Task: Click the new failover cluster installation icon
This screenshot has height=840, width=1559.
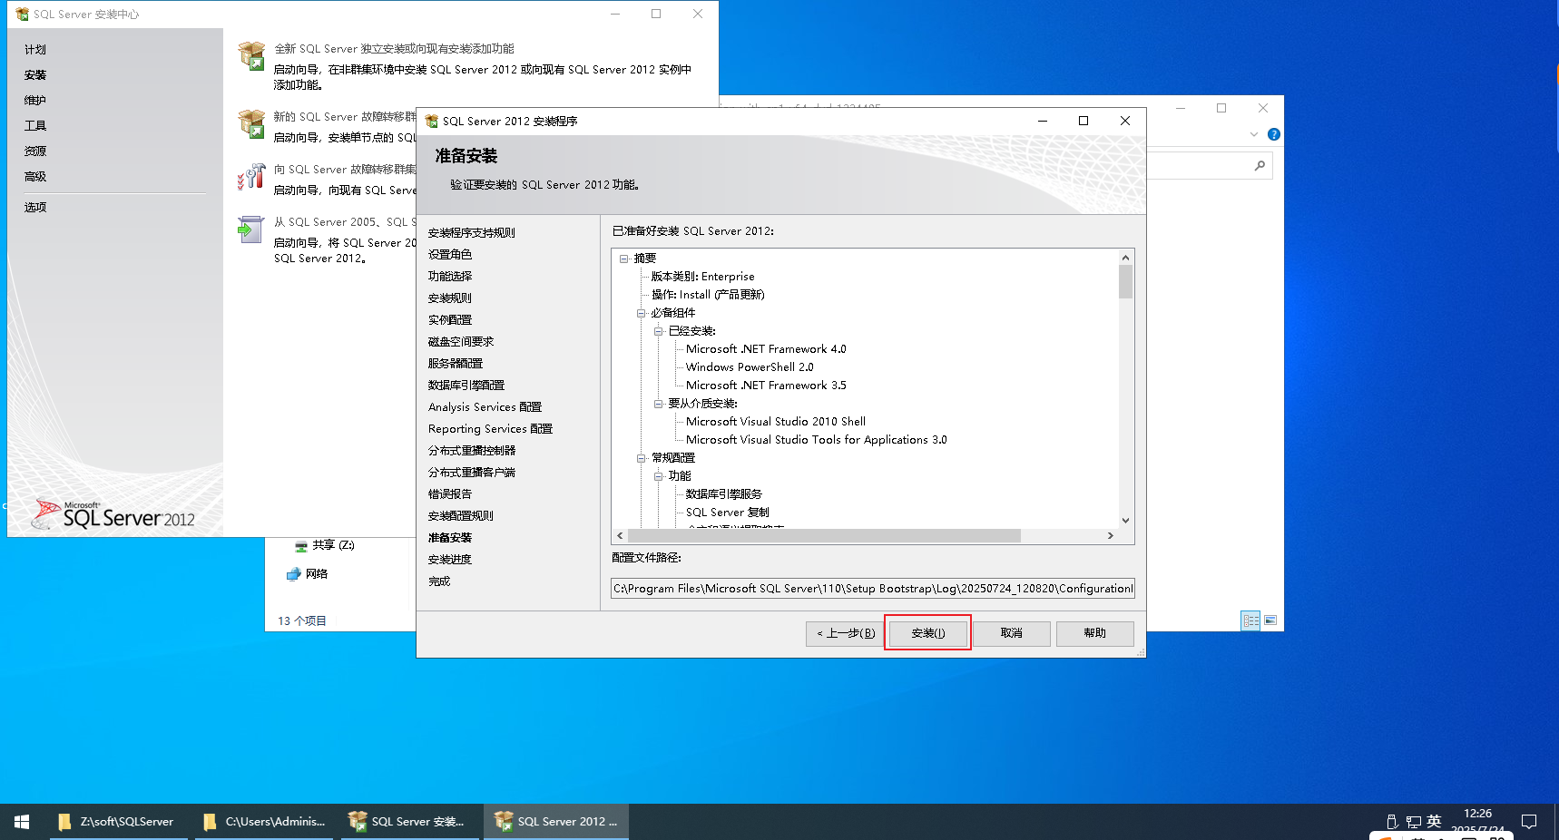Action: (x=251, y=123)
